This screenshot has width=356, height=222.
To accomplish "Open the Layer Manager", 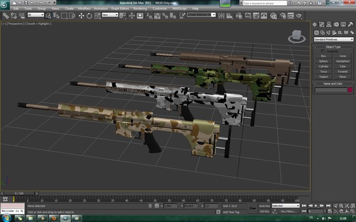I will 239,15.
